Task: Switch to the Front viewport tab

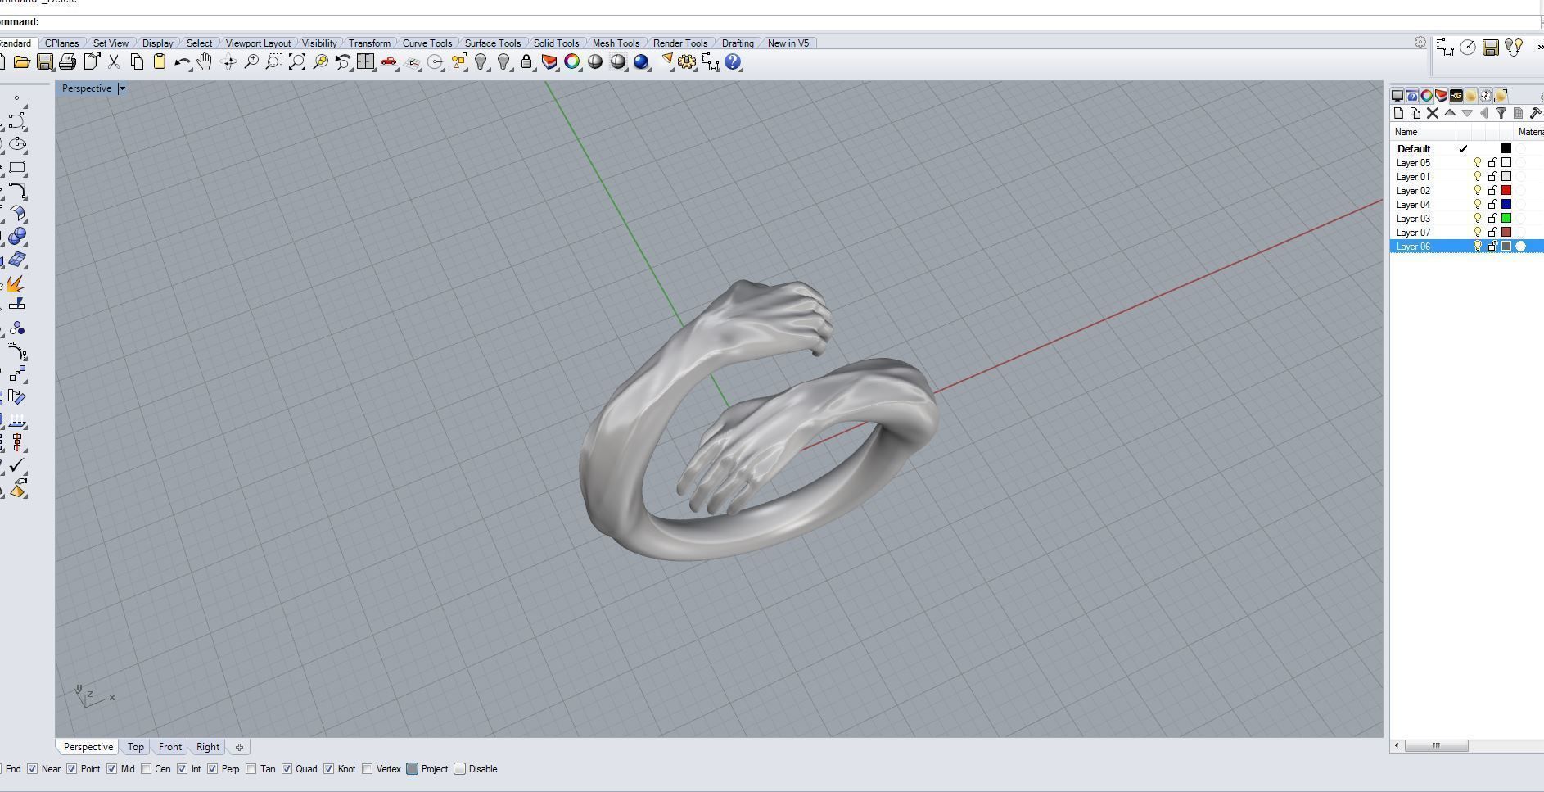Action: [170, 747]
